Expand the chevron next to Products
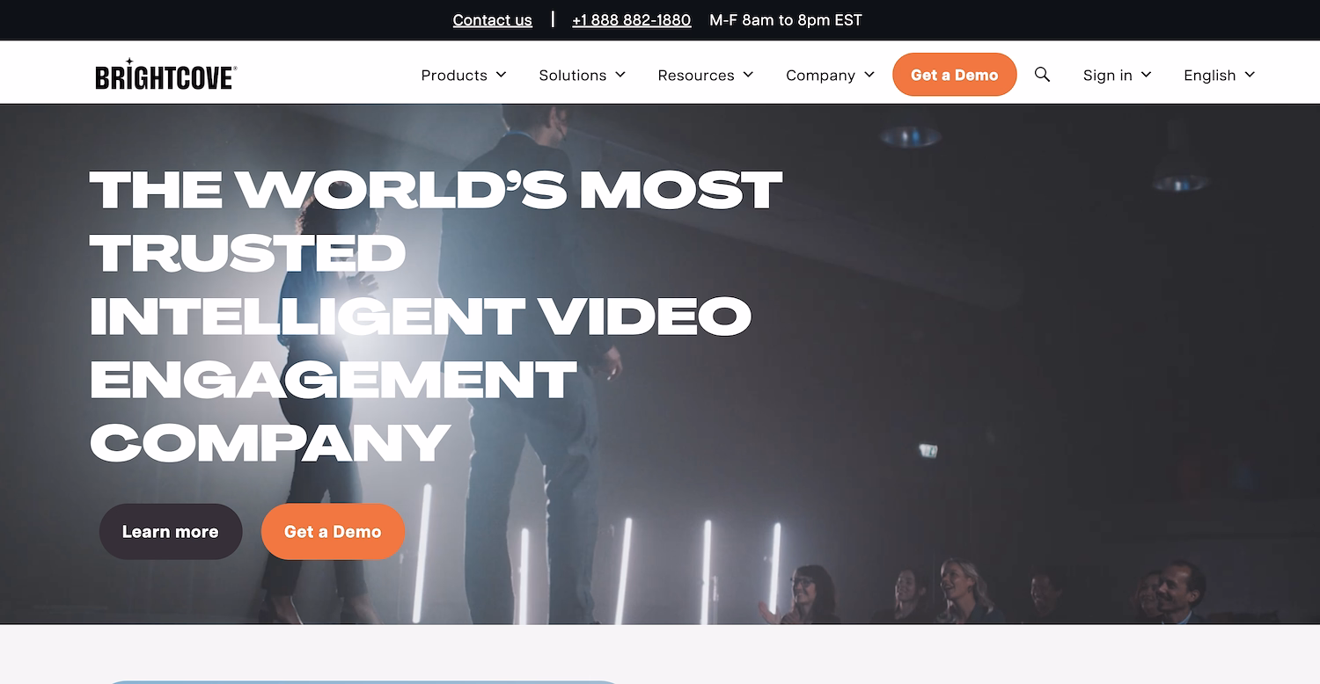 click(x=501, y=75)
